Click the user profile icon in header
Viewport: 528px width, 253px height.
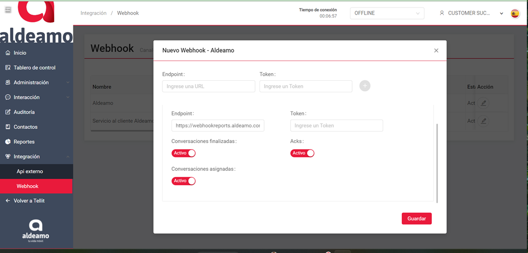(x=442, y=13)
